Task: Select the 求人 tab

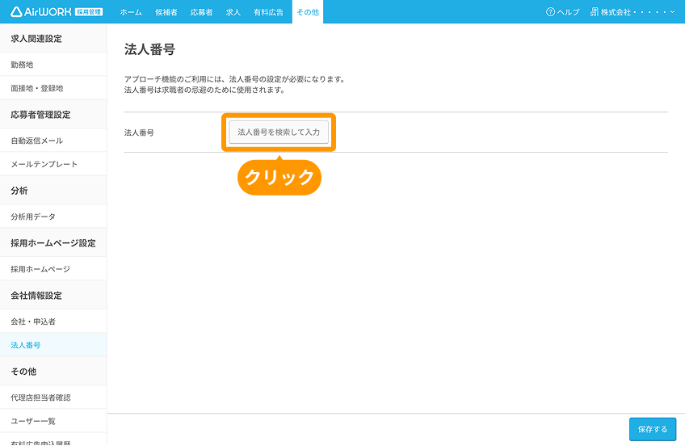Action: tap(233, 12)
